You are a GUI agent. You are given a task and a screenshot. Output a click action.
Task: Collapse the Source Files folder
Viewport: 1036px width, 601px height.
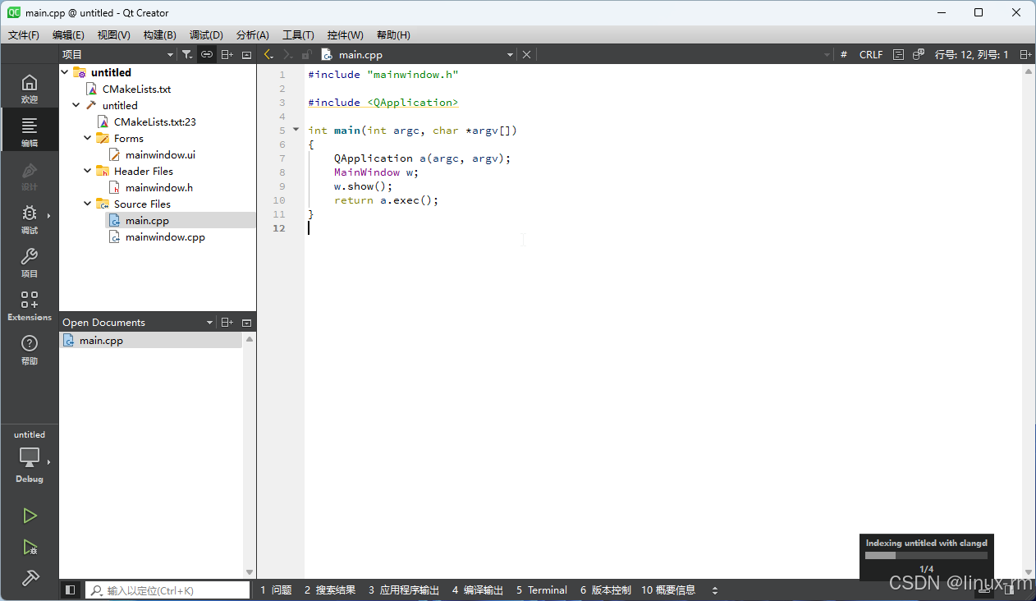click(x=88, y=204)
